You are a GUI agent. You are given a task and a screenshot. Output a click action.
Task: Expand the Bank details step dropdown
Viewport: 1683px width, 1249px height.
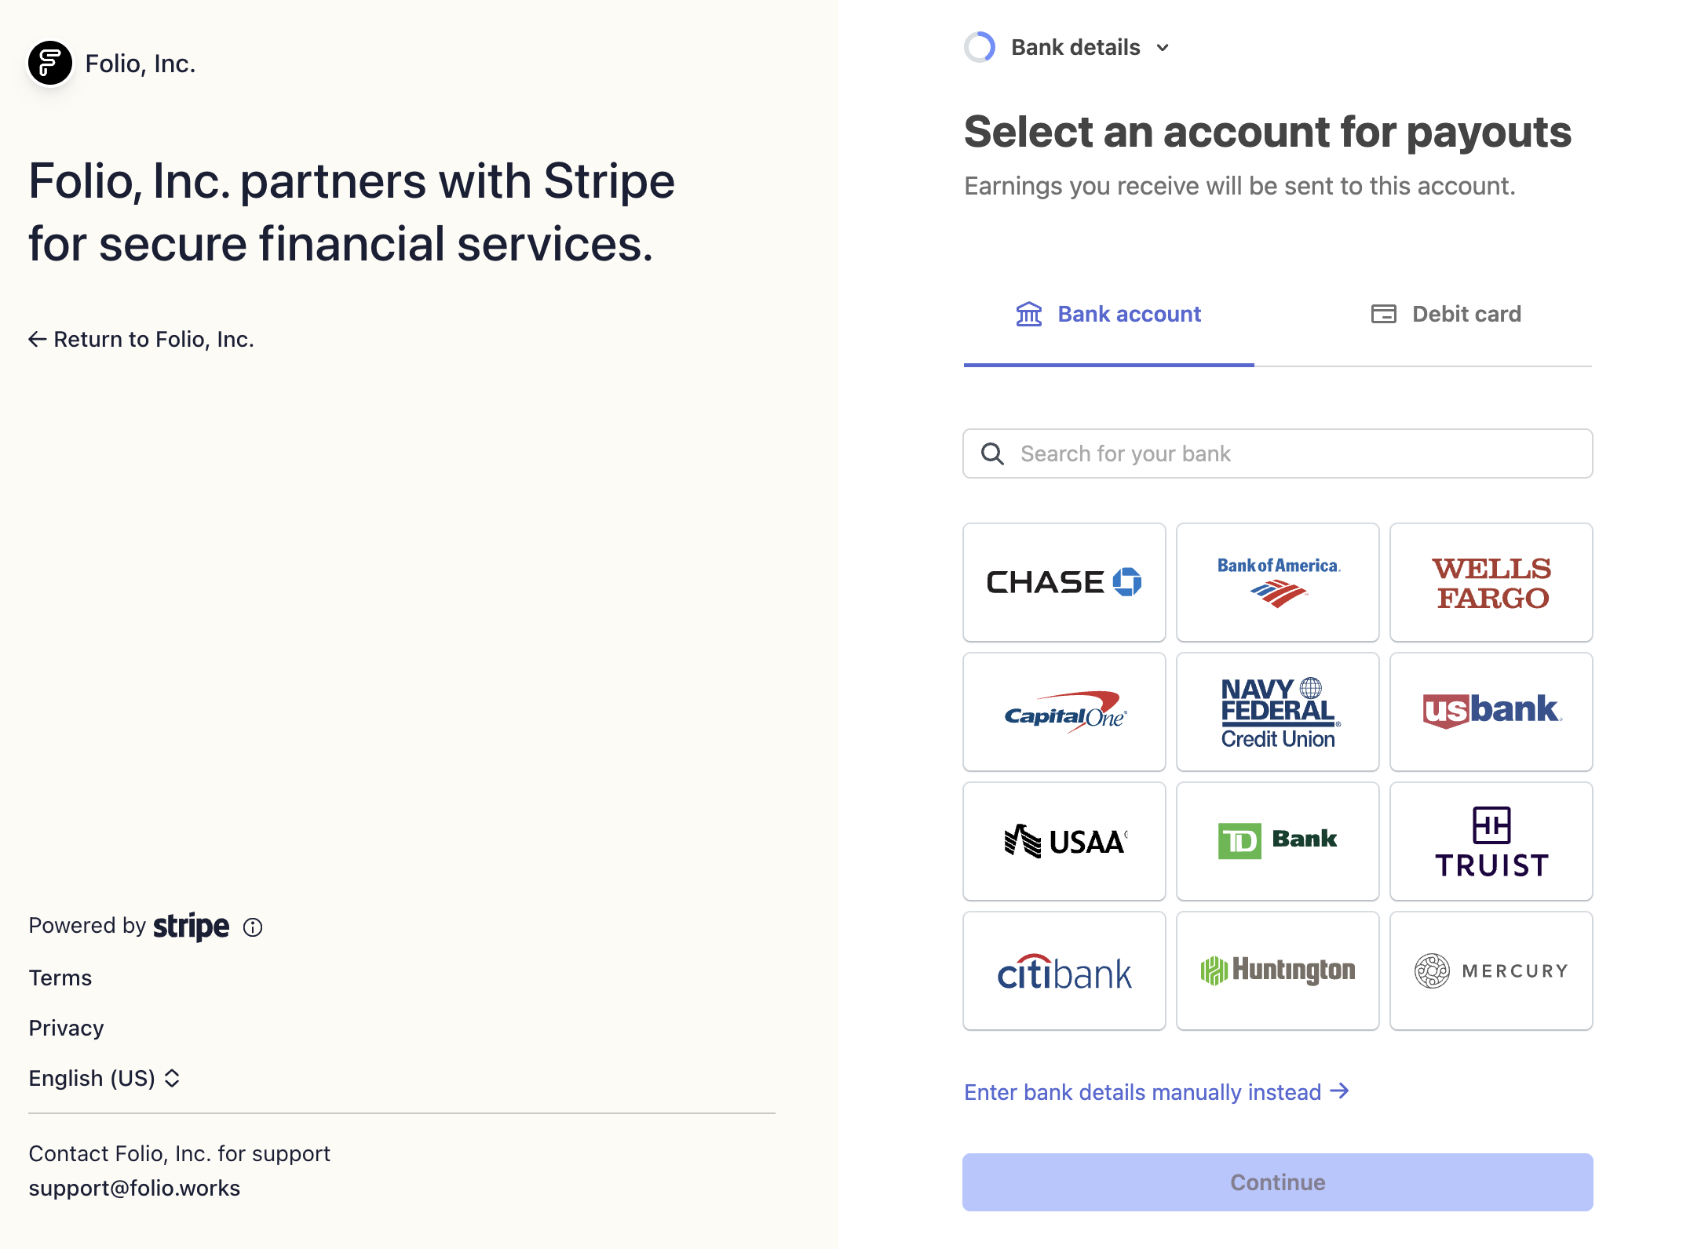tap(1090, 48)
